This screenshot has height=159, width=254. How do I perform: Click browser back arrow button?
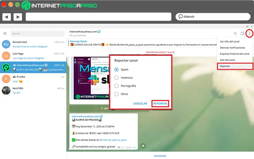6,17
